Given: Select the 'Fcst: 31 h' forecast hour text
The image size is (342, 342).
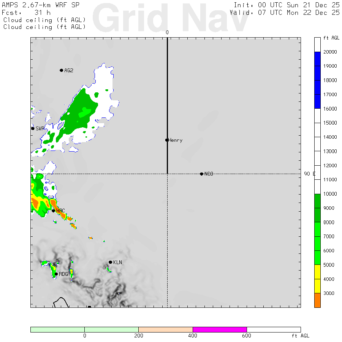Looking at the screenshot, I should click(26, 13).
